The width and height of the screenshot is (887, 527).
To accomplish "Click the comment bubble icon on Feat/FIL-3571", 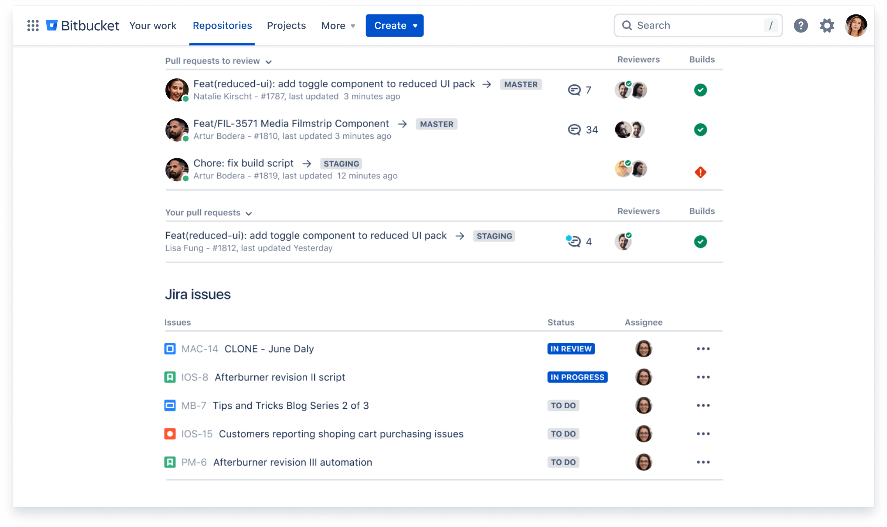I will point(574,129).
